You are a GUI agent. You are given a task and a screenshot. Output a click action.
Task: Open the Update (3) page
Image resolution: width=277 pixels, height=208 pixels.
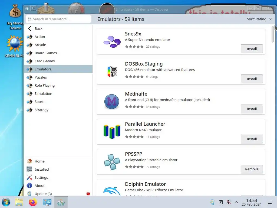coord(58,194)
